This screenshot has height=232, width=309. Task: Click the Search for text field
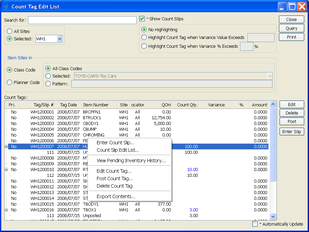[x=82, y=20]
